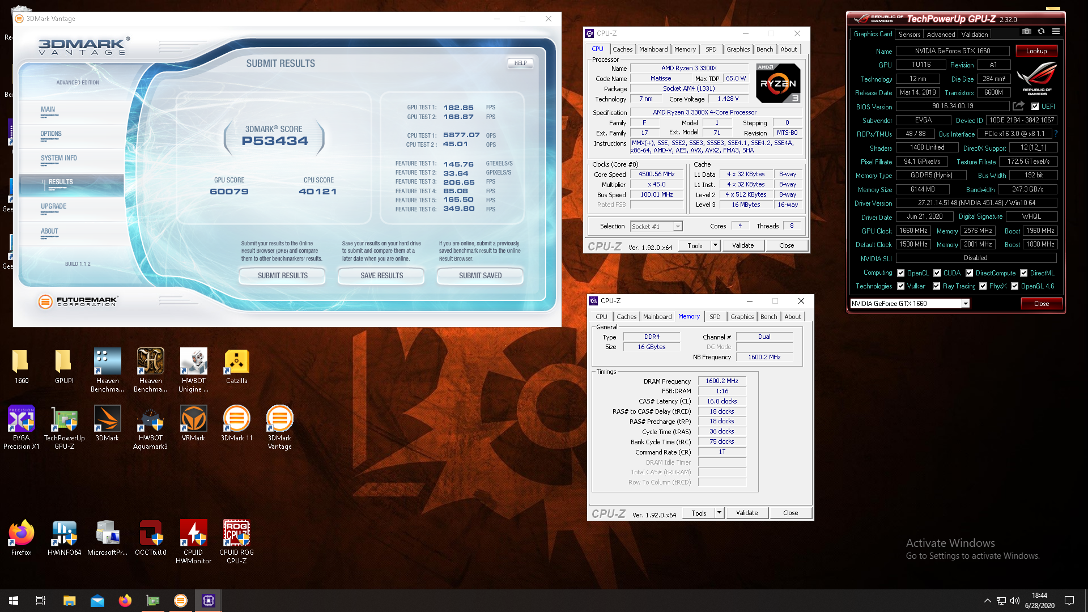Expand Tools dropdown arrow in lower CPU-Z

(719, 513)
